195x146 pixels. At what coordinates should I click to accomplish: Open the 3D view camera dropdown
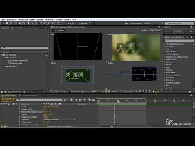[119, 92]
